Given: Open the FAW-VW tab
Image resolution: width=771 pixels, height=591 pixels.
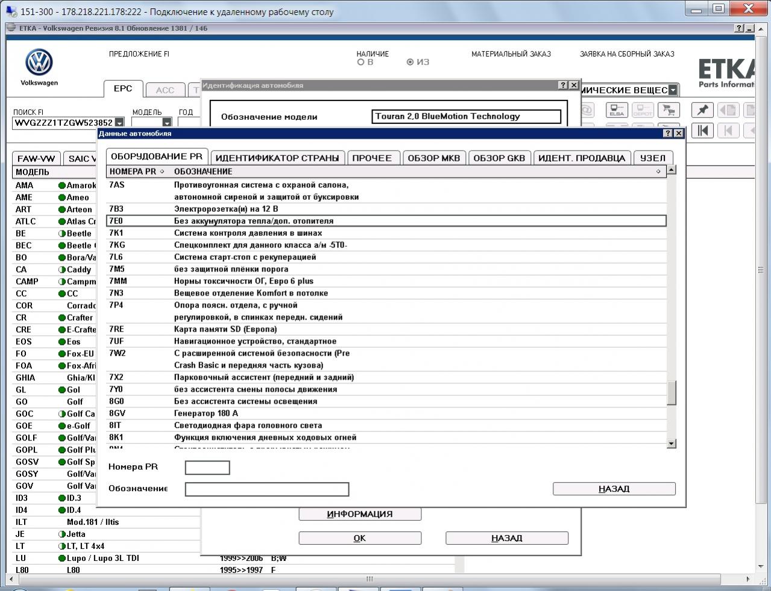Looking at the screenshot, I should 36,158.
